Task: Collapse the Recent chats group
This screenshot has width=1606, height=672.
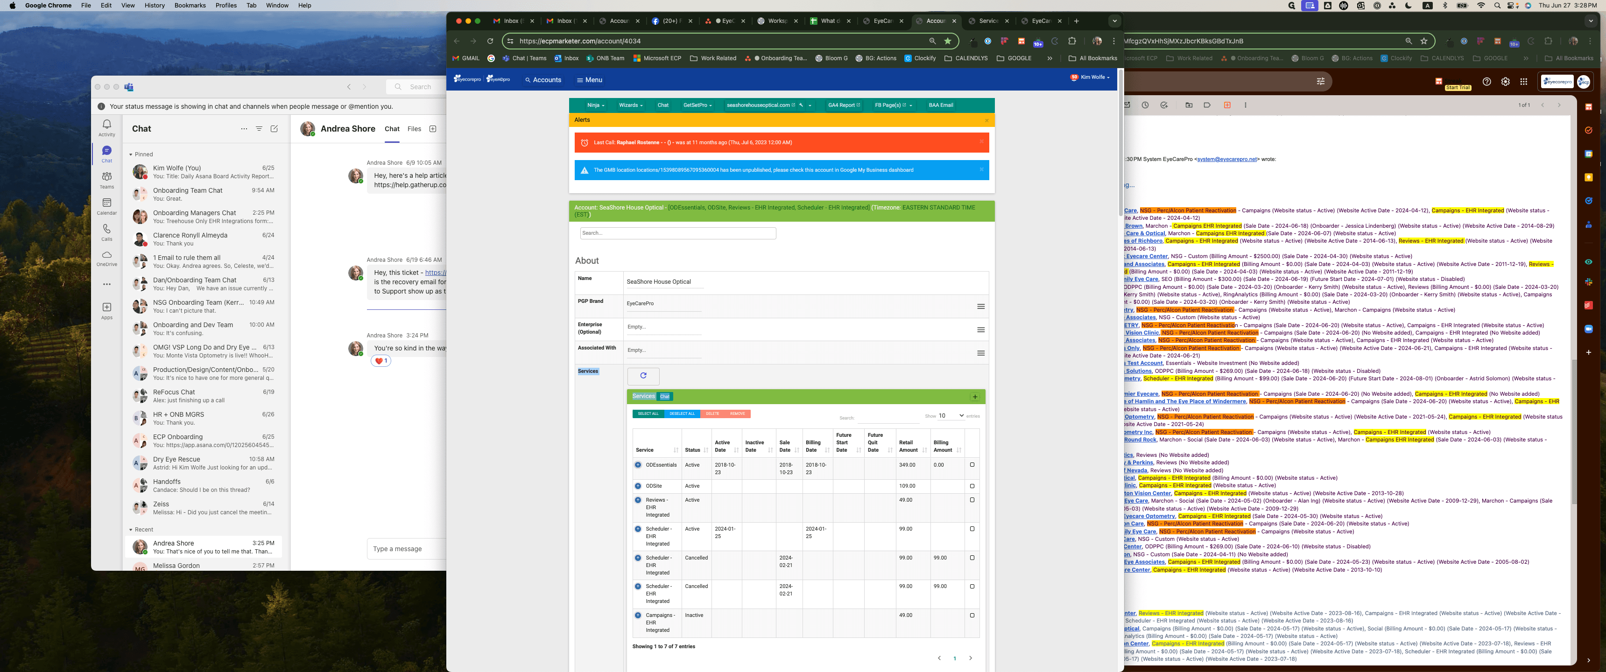Action: 141,530
